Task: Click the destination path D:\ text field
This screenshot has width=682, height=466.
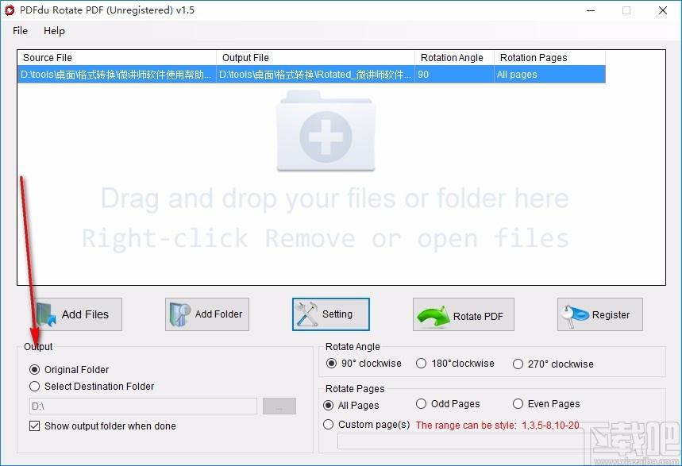Action: tap(142, 406)
